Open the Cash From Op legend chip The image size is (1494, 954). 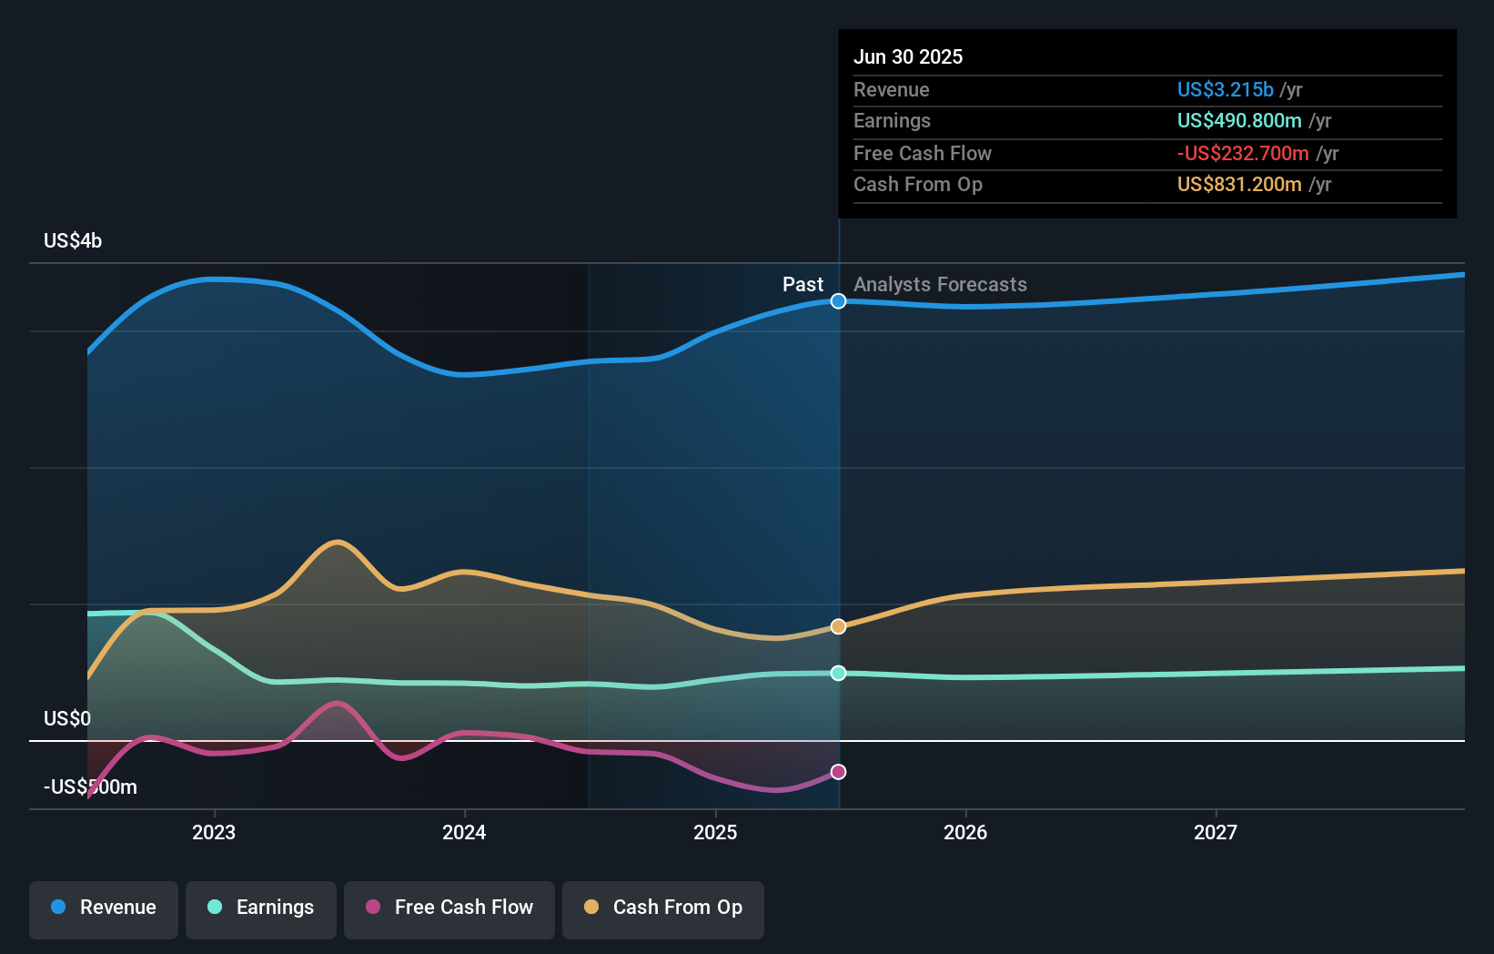coord(663,908)
